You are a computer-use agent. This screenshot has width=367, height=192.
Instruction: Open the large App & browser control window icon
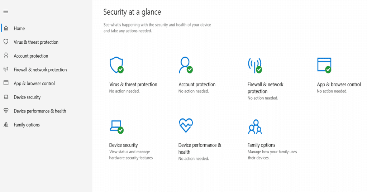324,65
